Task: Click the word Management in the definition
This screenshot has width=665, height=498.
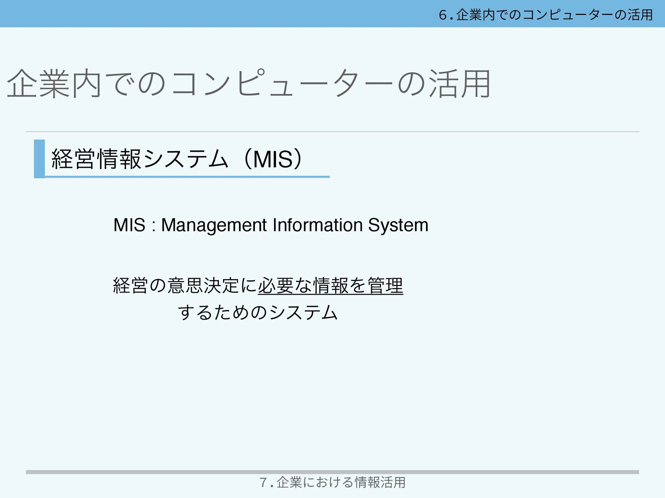Action: click(213, 225)
